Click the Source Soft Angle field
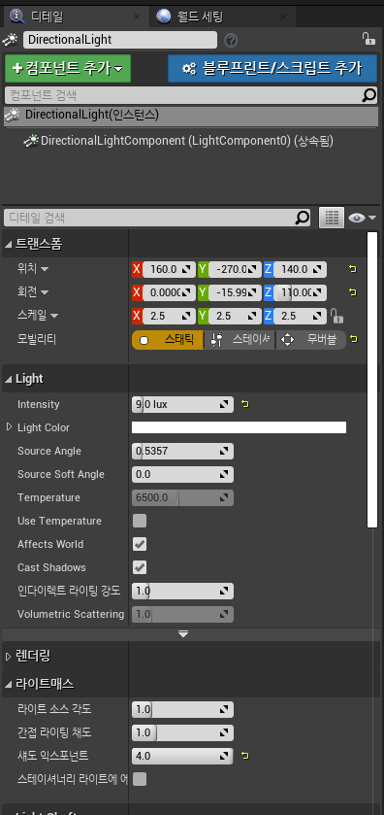 tap(182, 475)
